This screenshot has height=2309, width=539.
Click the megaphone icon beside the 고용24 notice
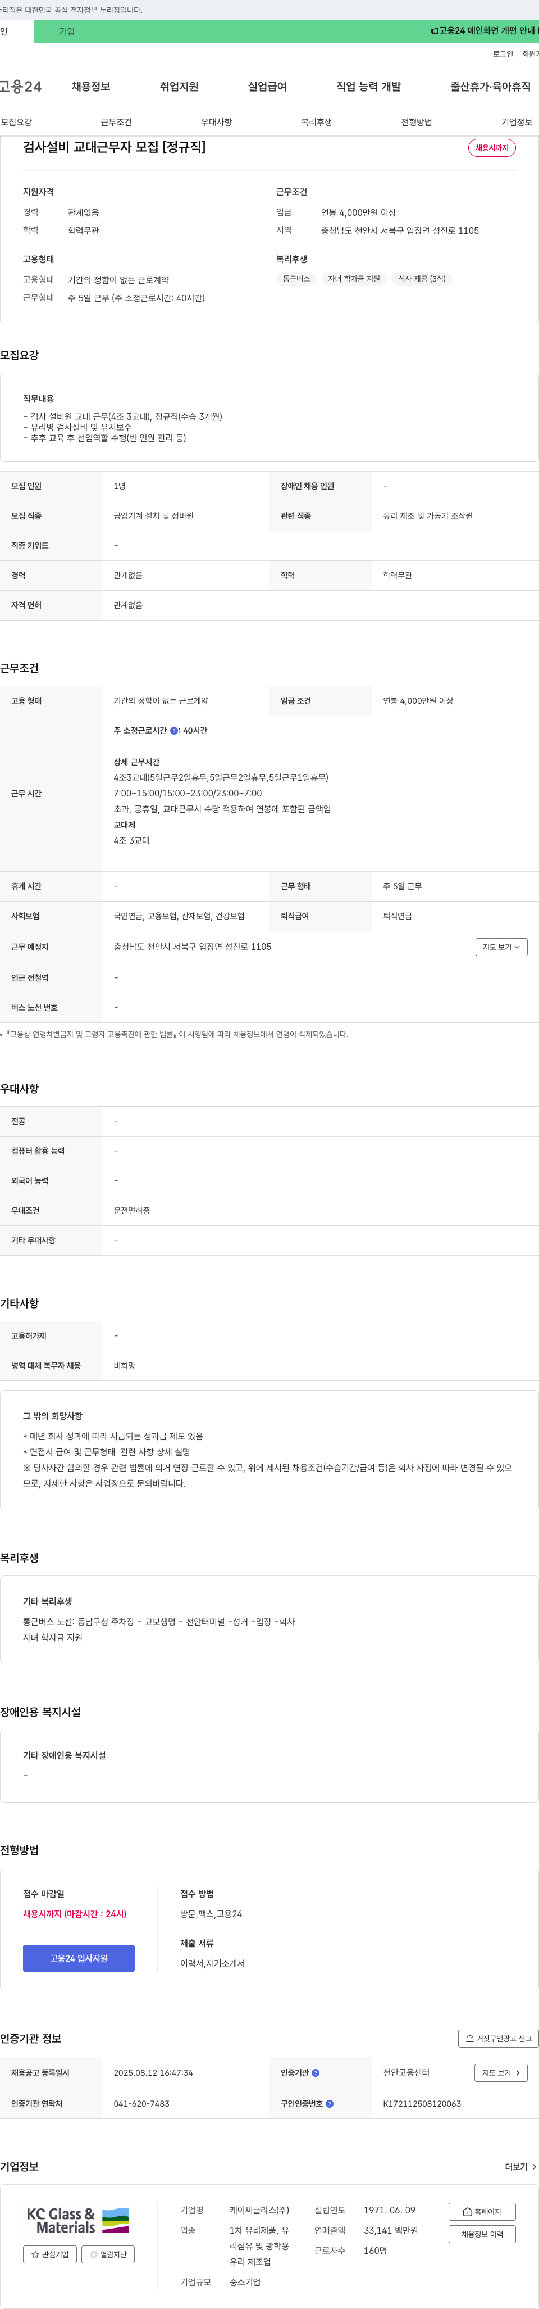(434, 31)
